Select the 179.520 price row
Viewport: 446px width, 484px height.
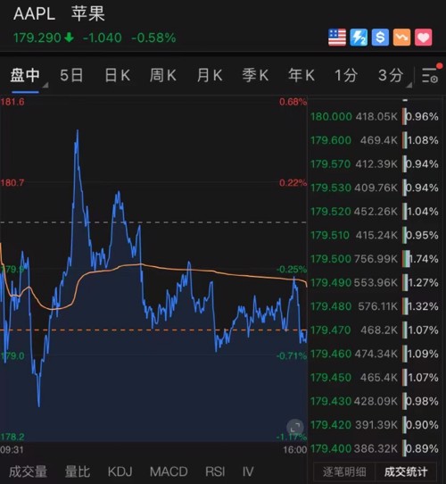[375, 212]
